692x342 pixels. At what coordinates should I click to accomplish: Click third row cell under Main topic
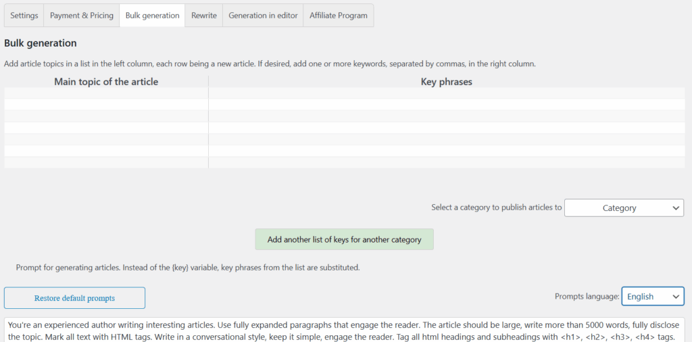[106, 116]
